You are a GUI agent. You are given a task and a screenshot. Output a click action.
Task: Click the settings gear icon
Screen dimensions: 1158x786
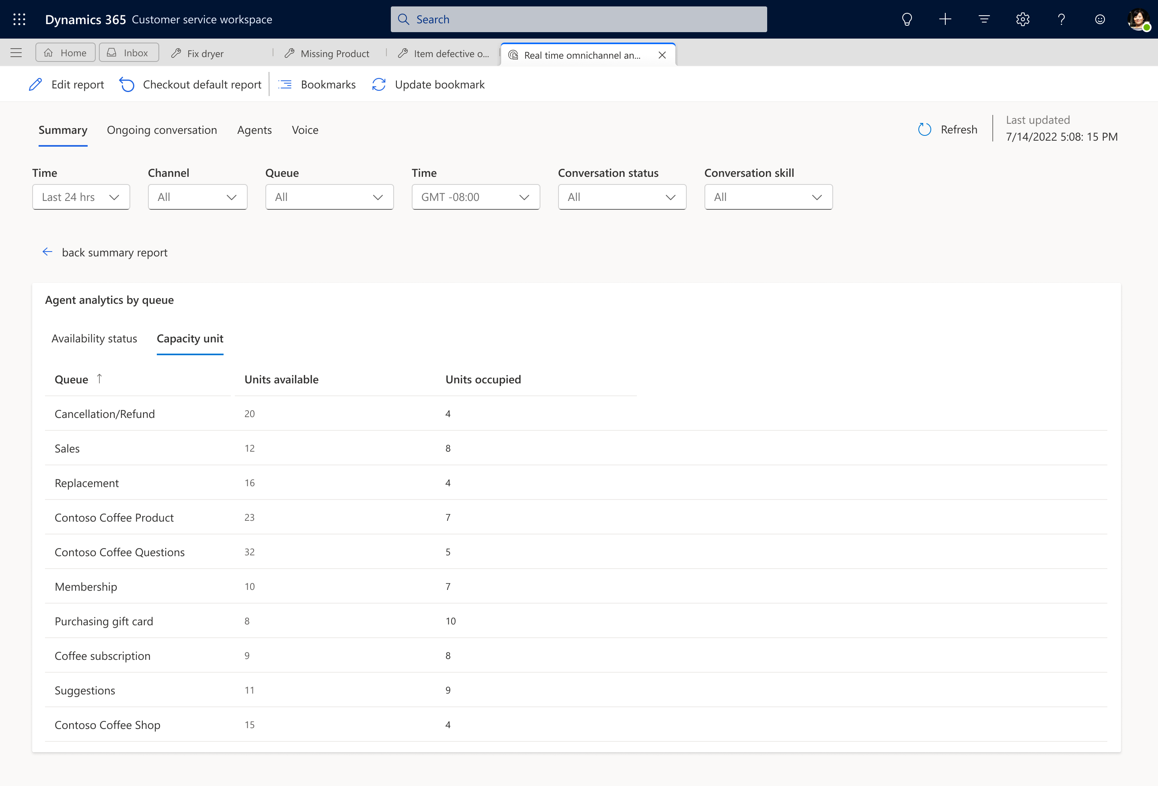pyautogui.click(x=1023, y=19)
